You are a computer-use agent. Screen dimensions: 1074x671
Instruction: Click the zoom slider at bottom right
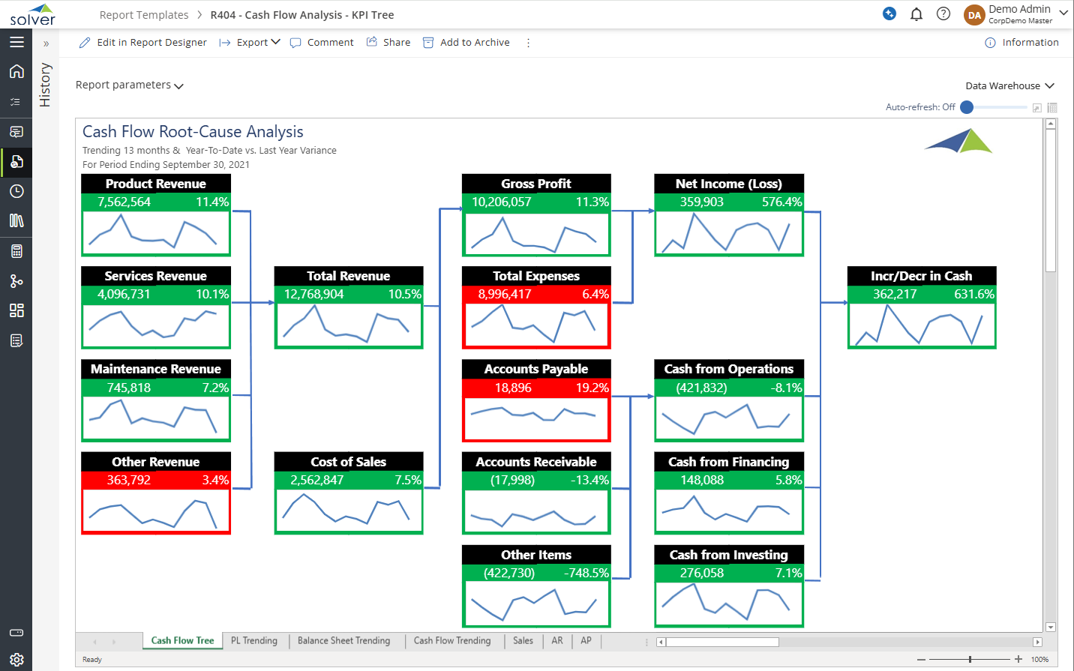coord(970,659)
